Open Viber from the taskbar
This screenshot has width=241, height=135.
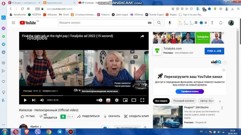tap(38, 132)
